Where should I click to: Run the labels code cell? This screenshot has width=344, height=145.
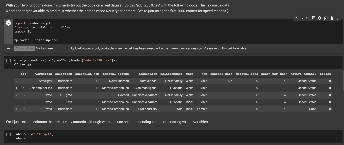coord(8,134)
